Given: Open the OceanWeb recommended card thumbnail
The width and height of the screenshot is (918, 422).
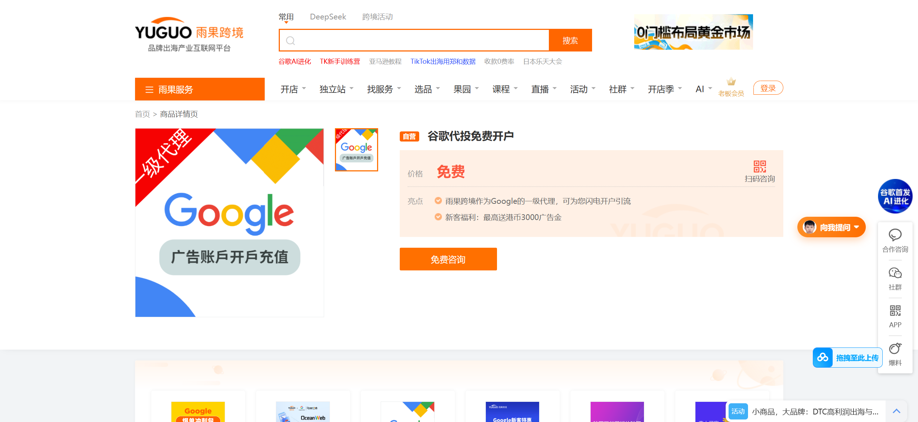Looking at the screenshot, I should (303, 412).
